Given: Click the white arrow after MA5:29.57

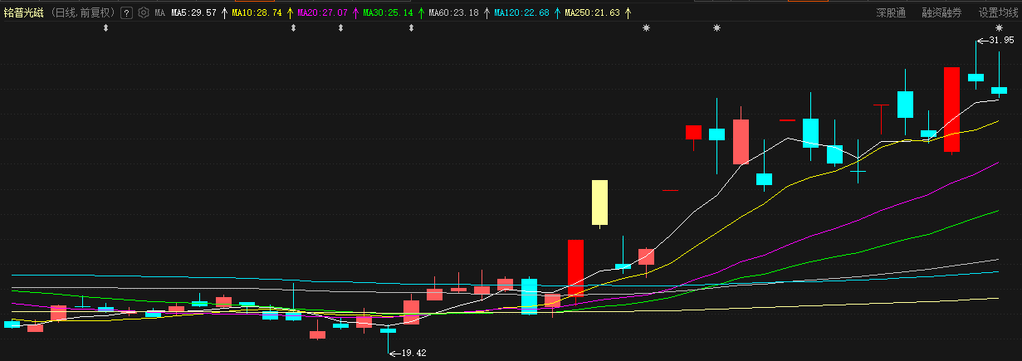Looking at the screenshot, I should [x=224, y=13].
